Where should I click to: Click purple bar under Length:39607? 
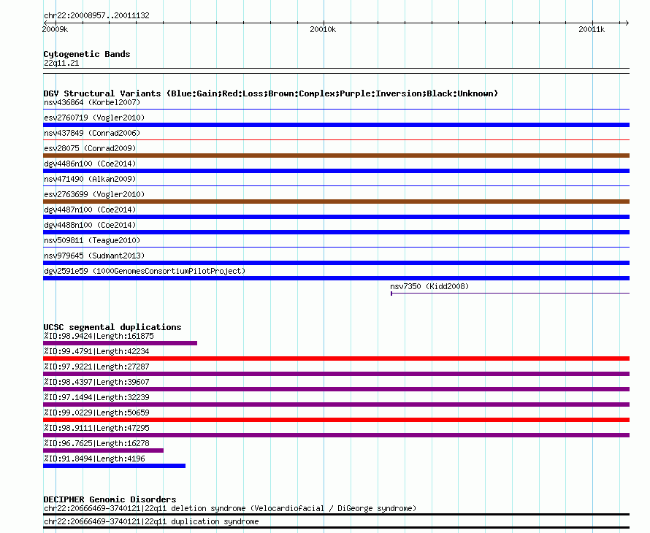click(x=336, y=389)
